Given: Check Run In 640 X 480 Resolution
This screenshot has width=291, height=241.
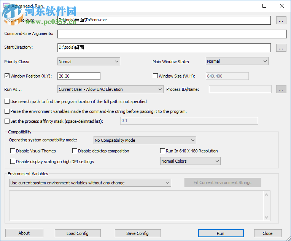Looking at the screenshot, I should tap(162, 151).
